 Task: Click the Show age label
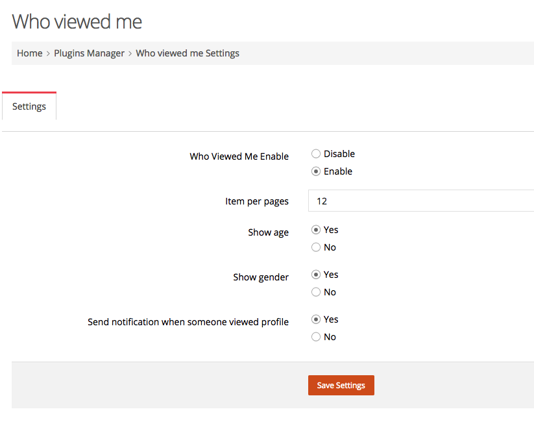269,232
